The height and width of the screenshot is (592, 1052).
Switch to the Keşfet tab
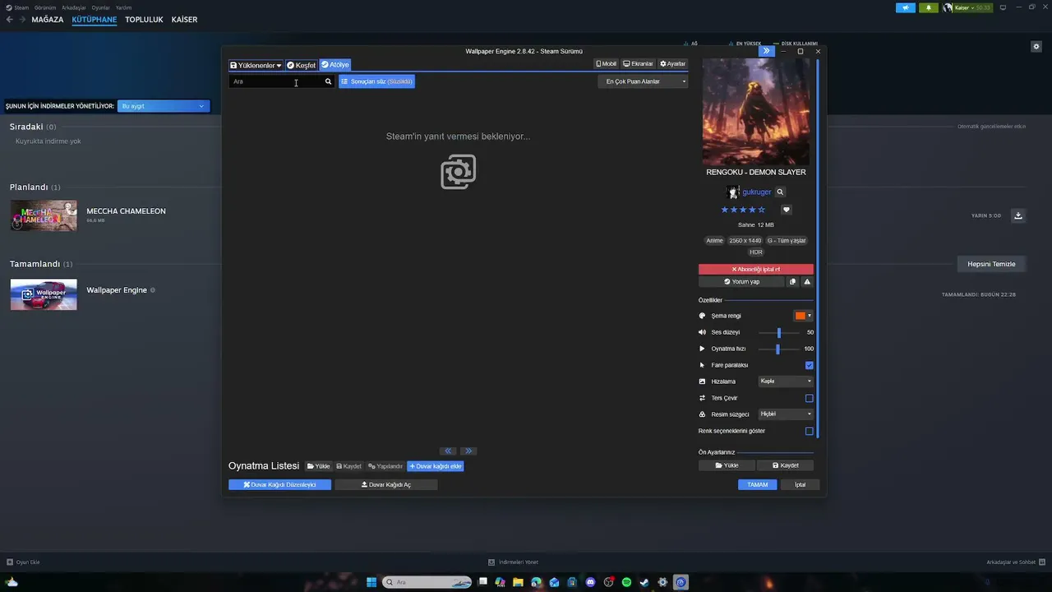click(301, 65)
